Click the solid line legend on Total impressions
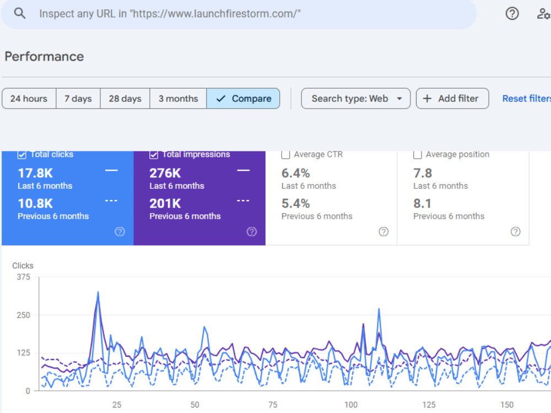The image size is (551, 413). click(243, 170)
